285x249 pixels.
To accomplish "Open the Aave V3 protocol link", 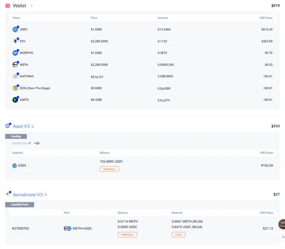I will point(21,126).
